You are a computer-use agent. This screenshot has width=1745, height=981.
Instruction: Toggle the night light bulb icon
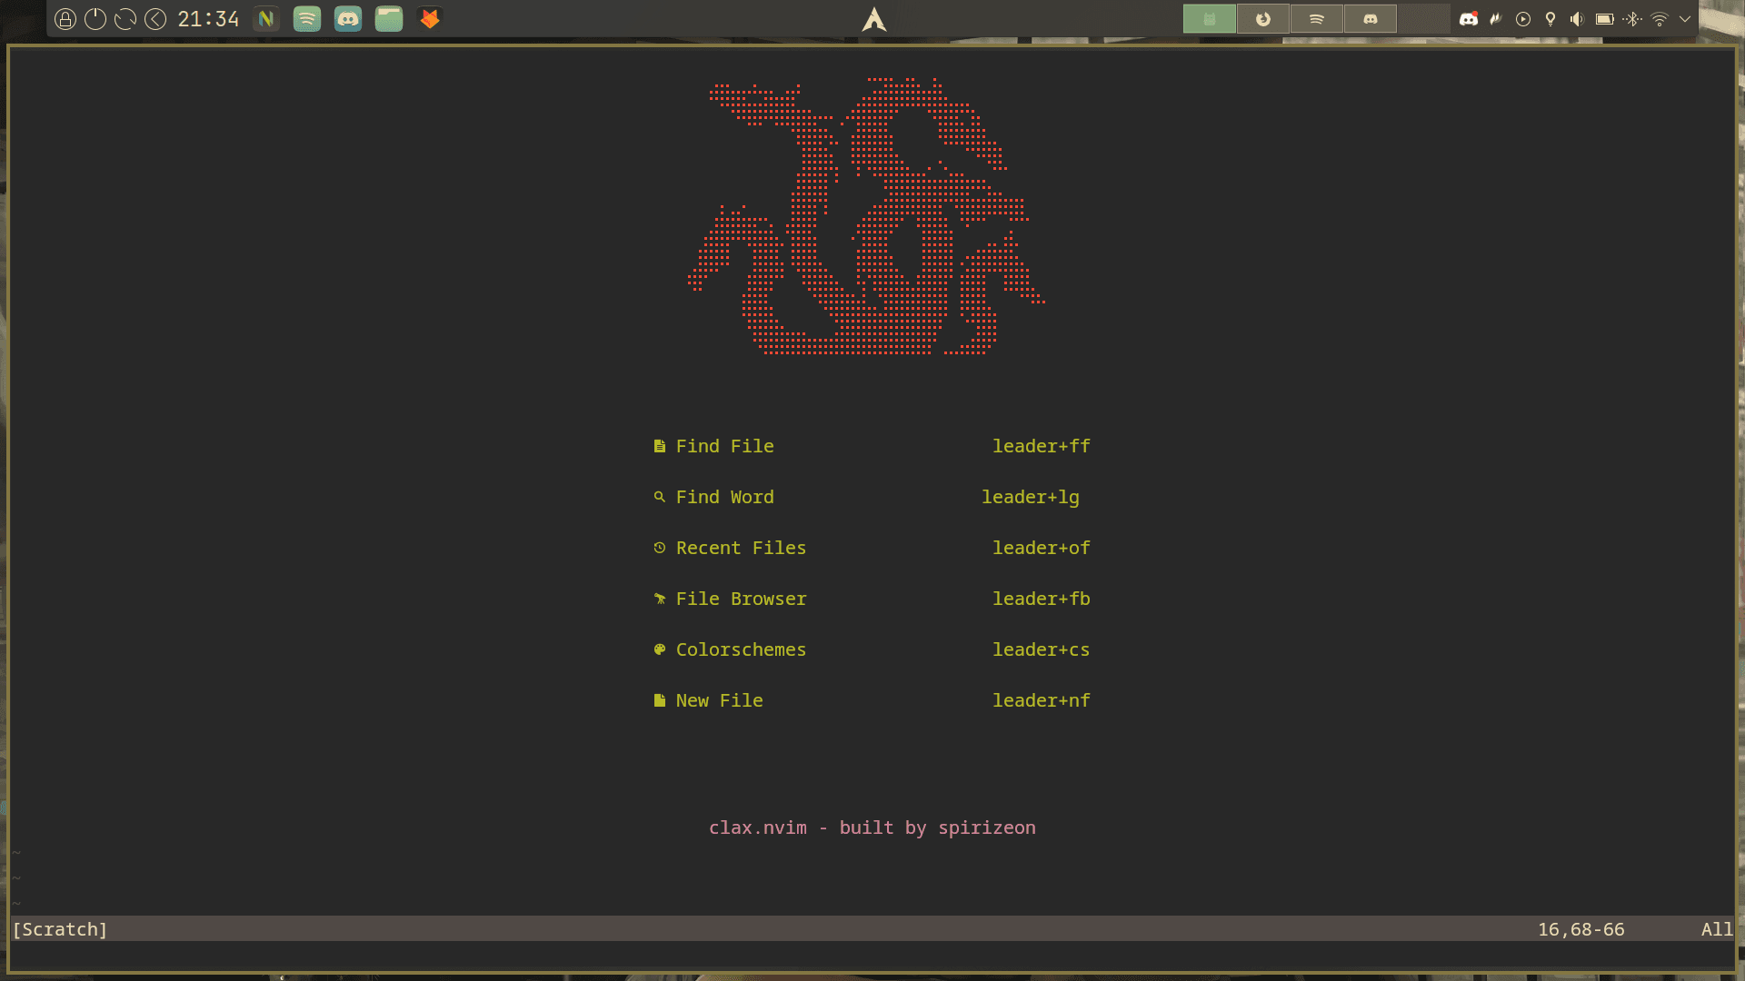(1551, 18)
